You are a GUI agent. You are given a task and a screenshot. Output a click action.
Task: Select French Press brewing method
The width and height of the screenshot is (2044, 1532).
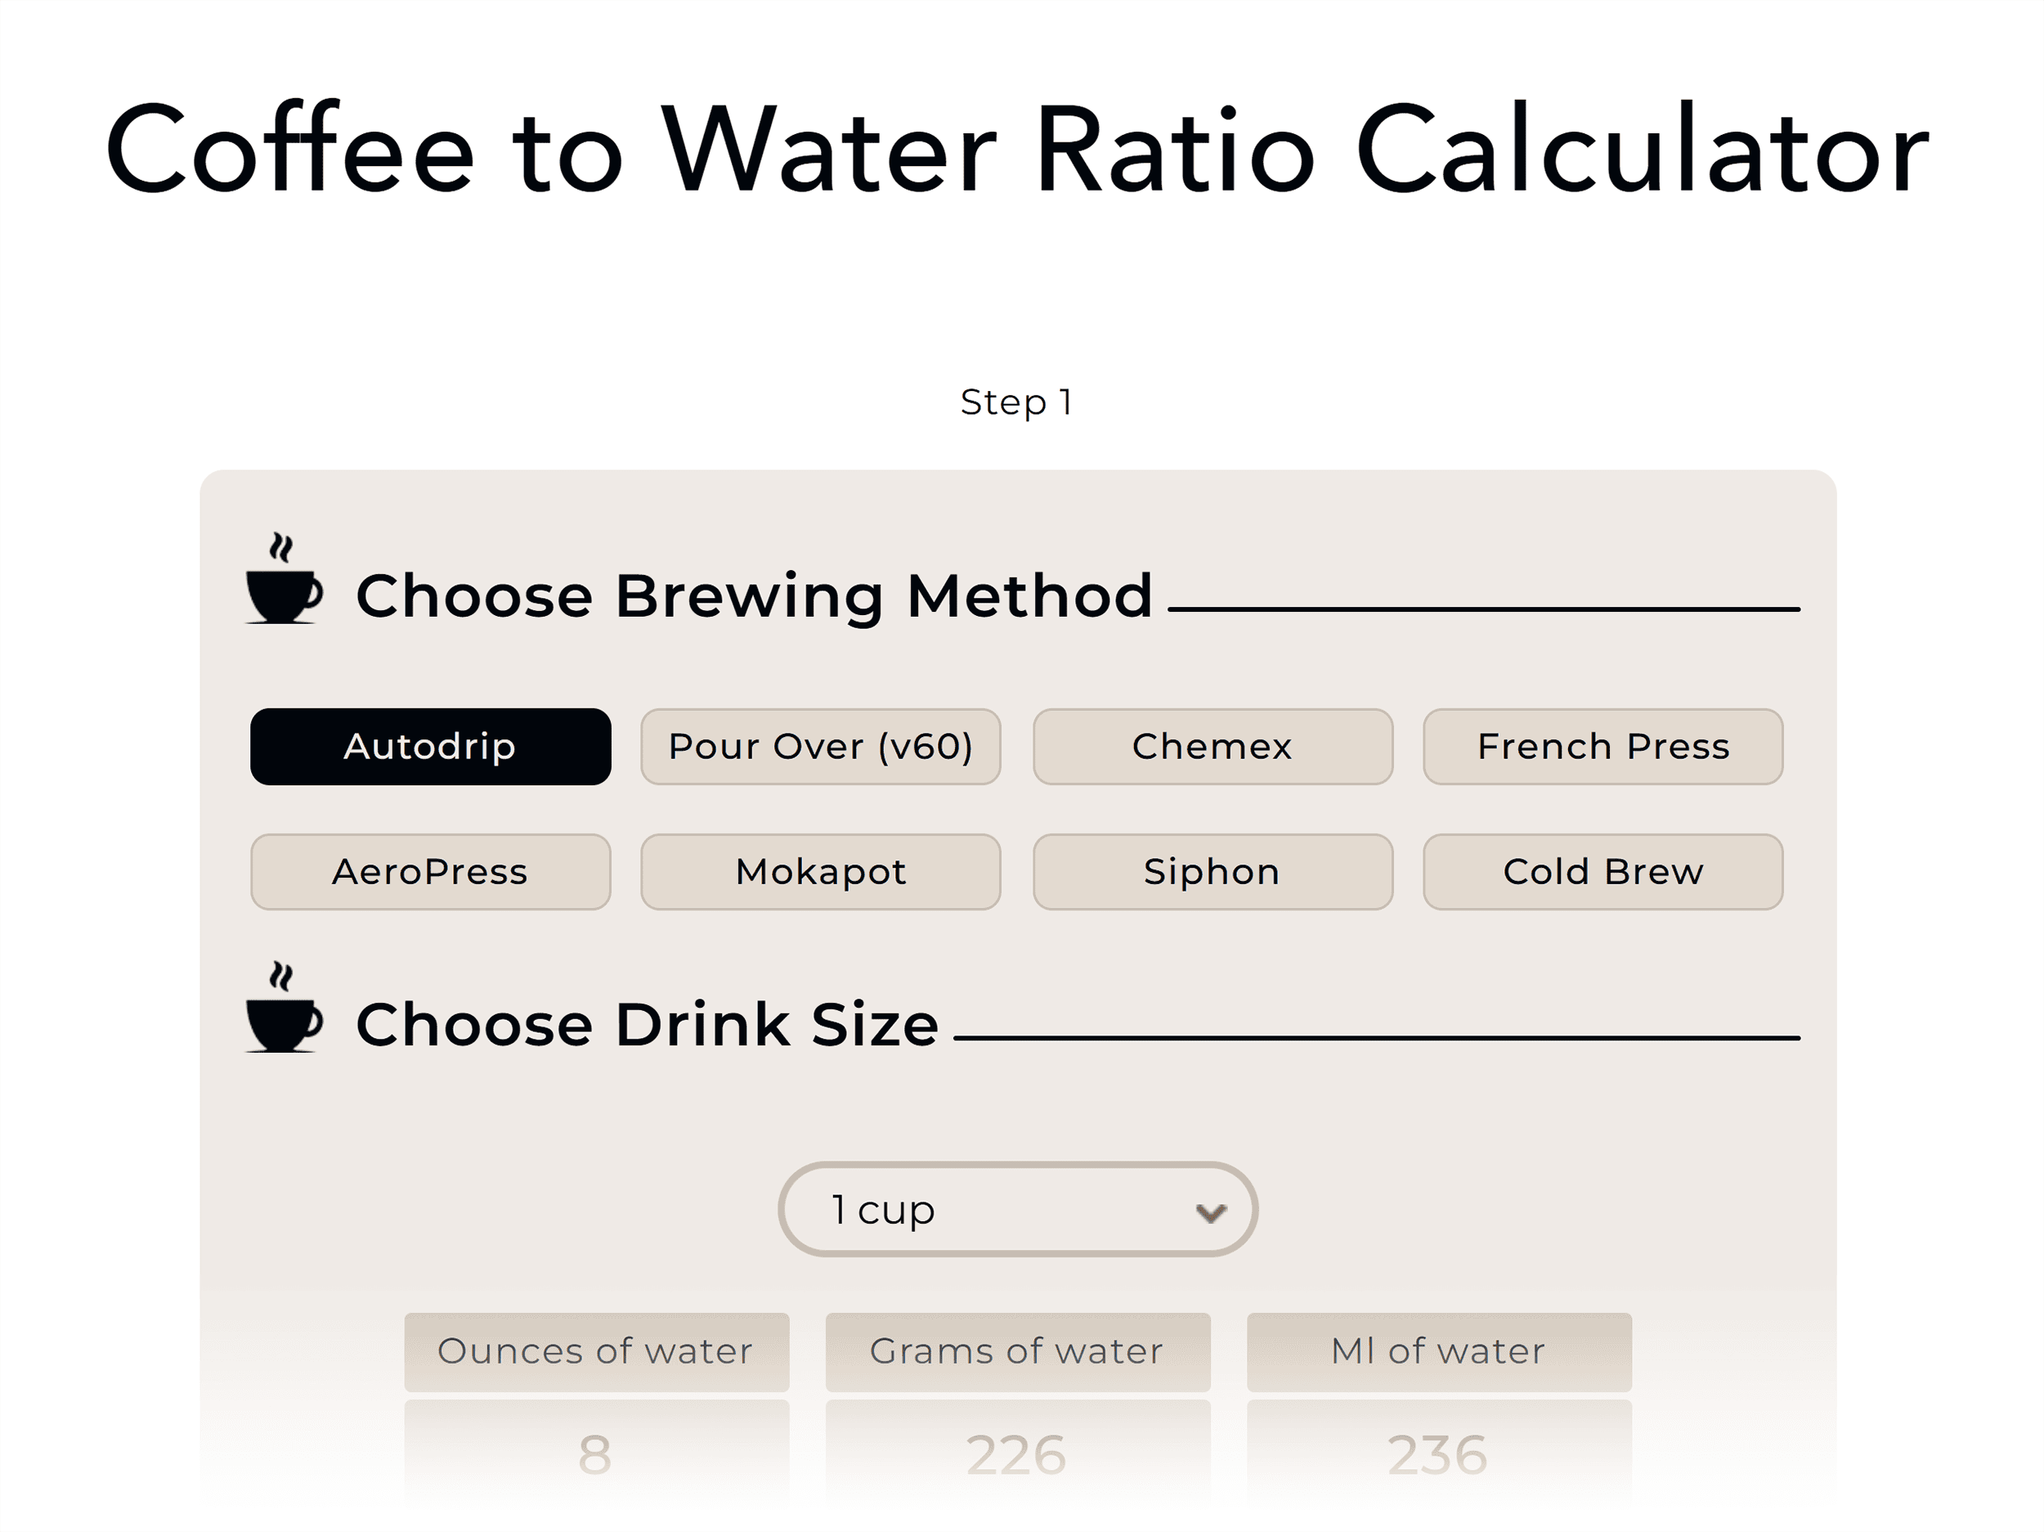click(x=1603, y=746)
